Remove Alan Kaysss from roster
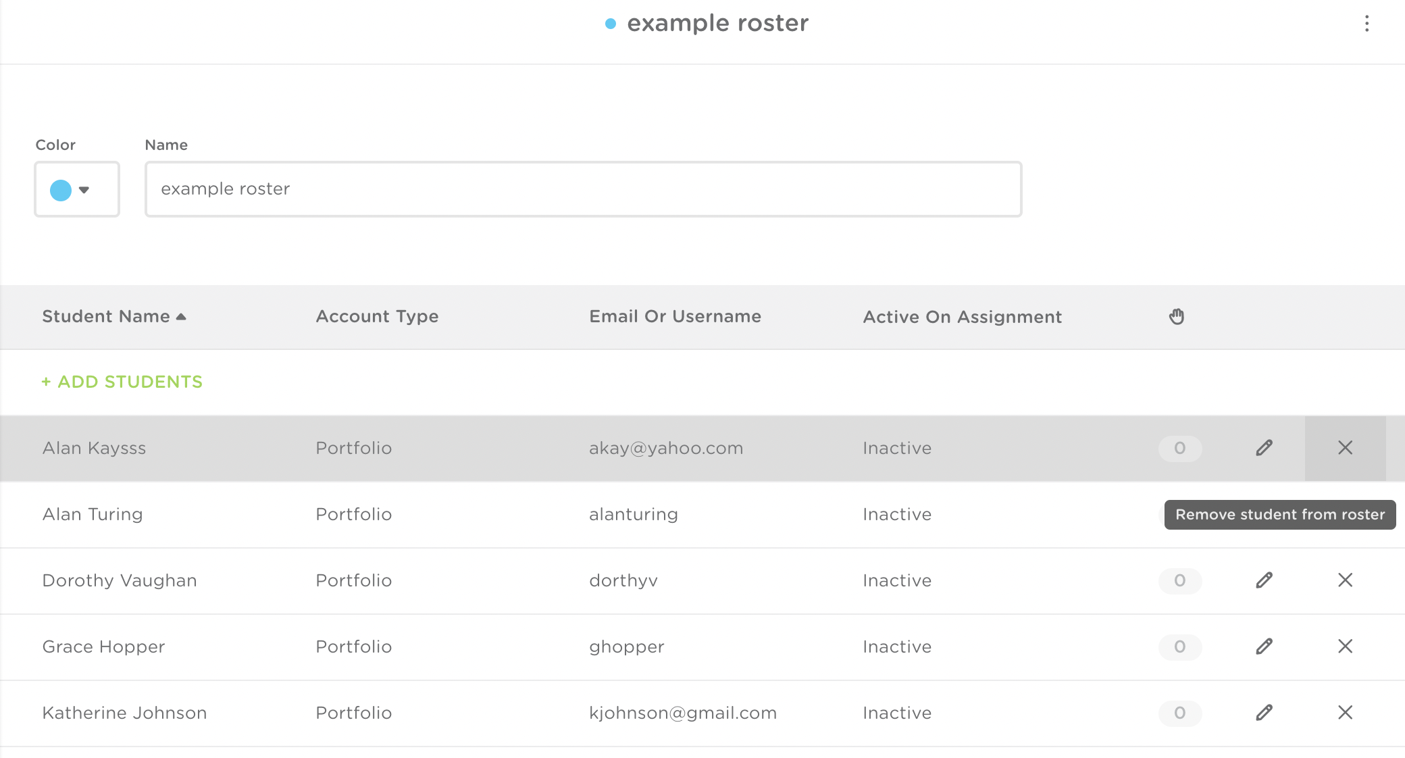This screenshot has height=758, width=1405. click(x=1345, y=448)
